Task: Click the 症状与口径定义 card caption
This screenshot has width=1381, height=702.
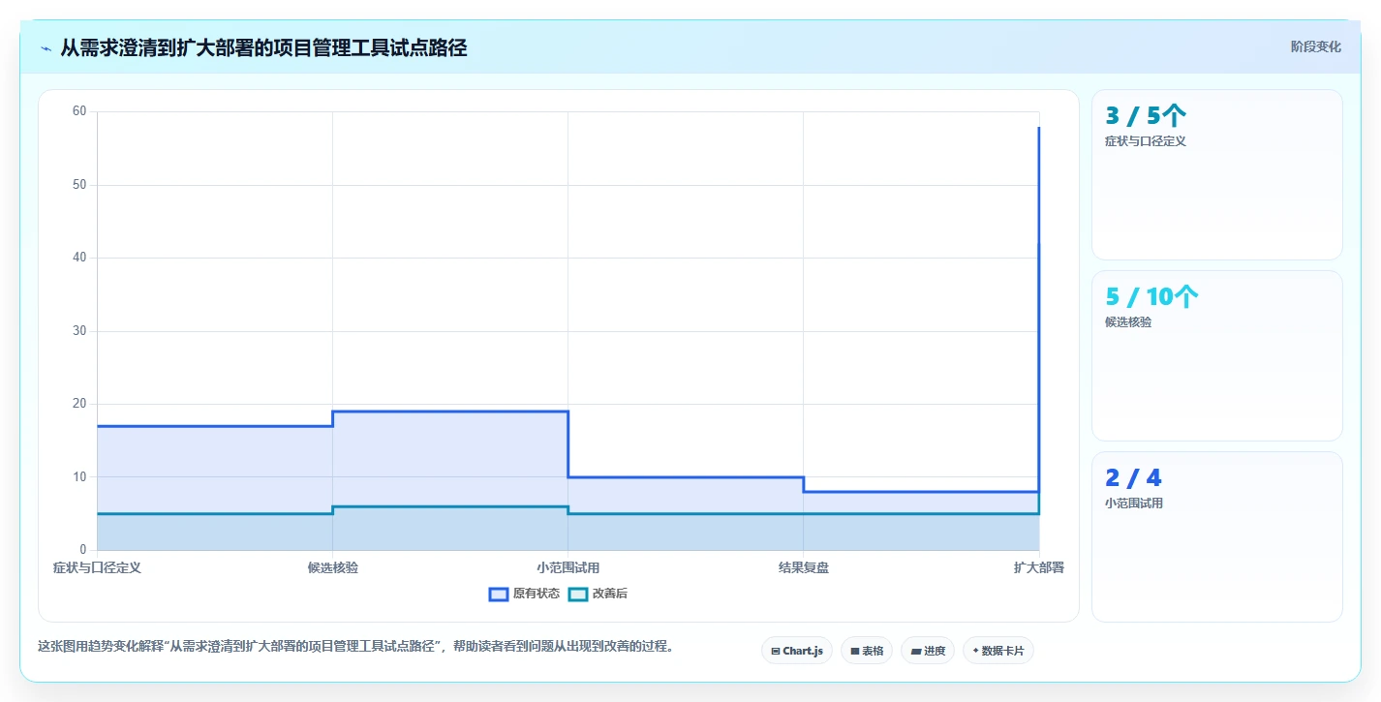Action: (x=1145, y=141)
